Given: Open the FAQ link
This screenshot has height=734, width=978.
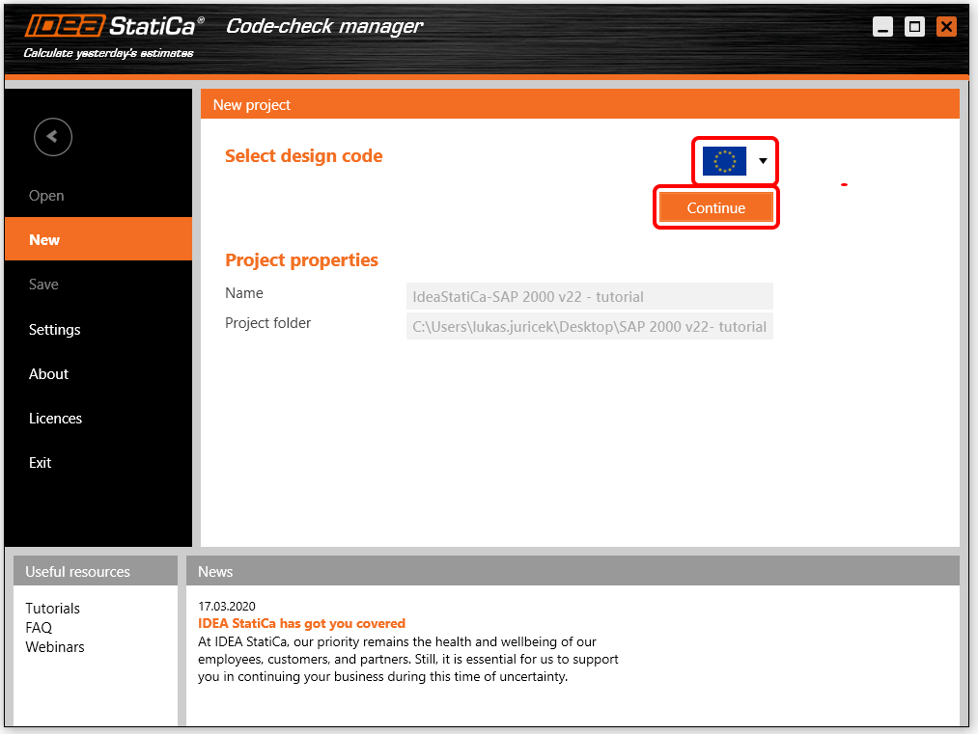Looking at the screenshot, I should [x=39, y=628].
